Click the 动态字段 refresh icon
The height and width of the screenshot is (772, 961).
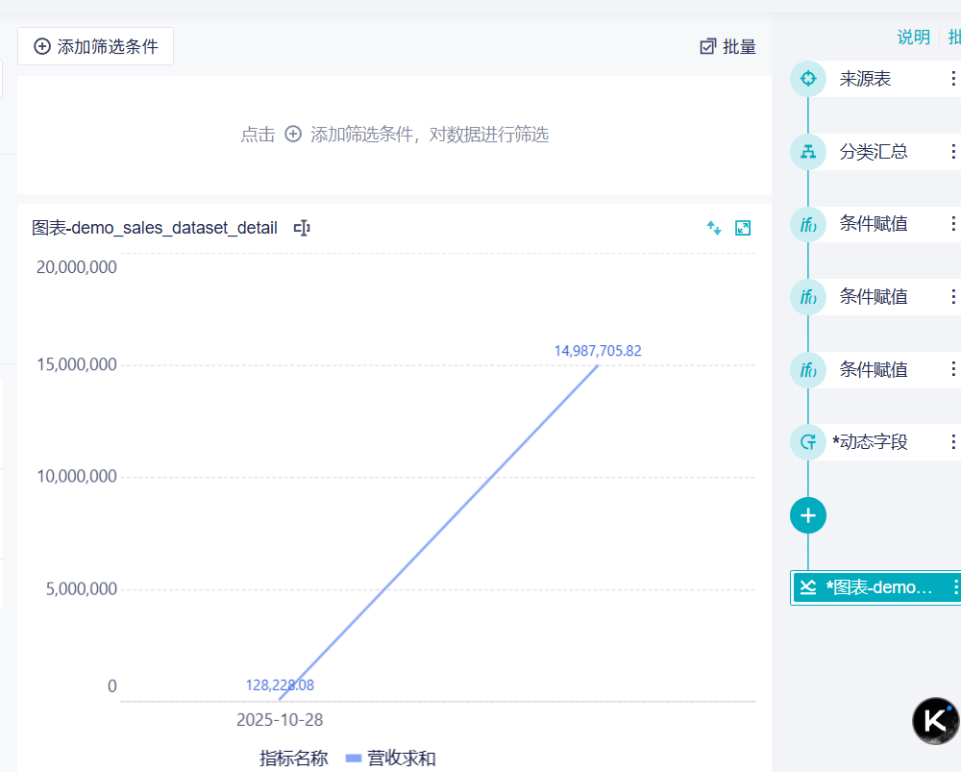tap(808, 442)
